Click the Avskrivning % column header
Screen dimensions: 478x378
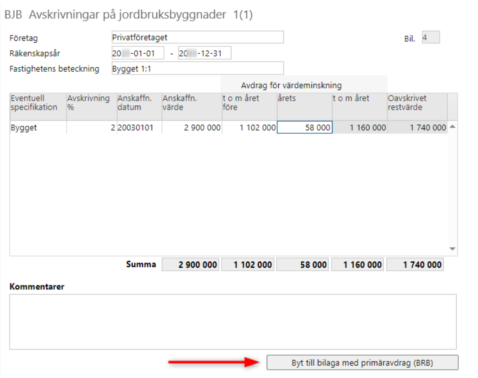(x=92, y=107)
